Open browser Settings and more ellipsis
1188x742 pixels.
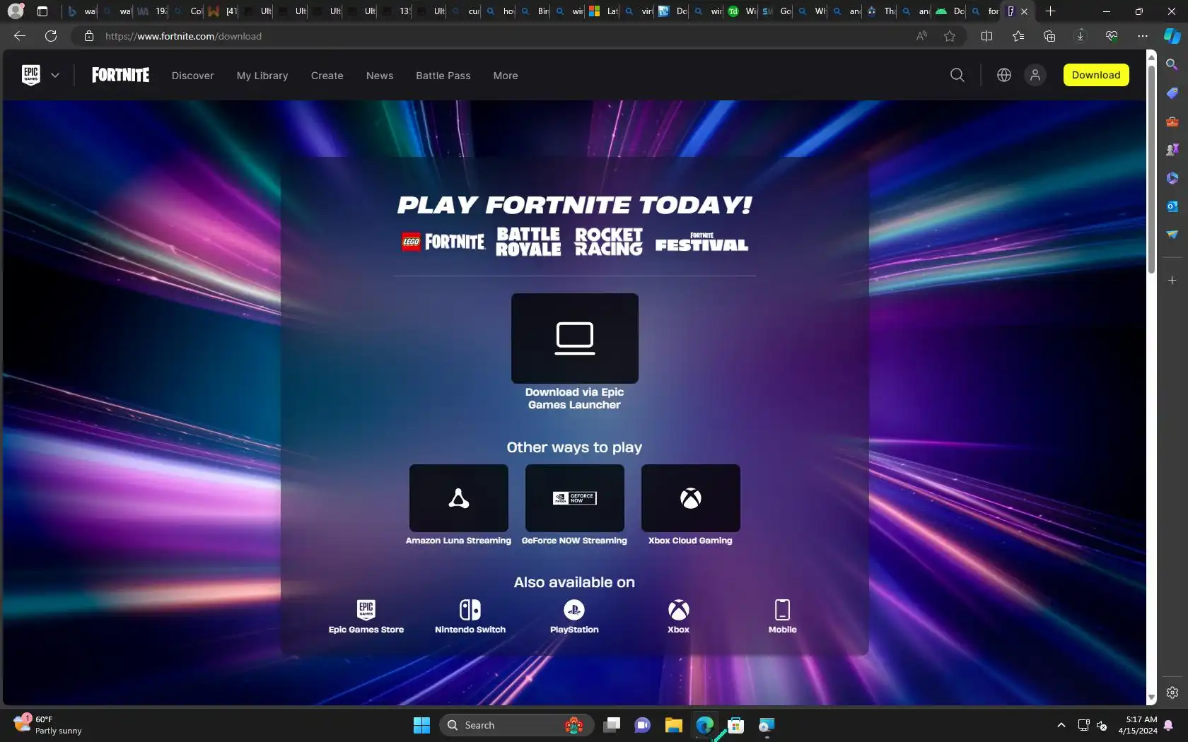pyautogui.click(x=1143, y=36)
